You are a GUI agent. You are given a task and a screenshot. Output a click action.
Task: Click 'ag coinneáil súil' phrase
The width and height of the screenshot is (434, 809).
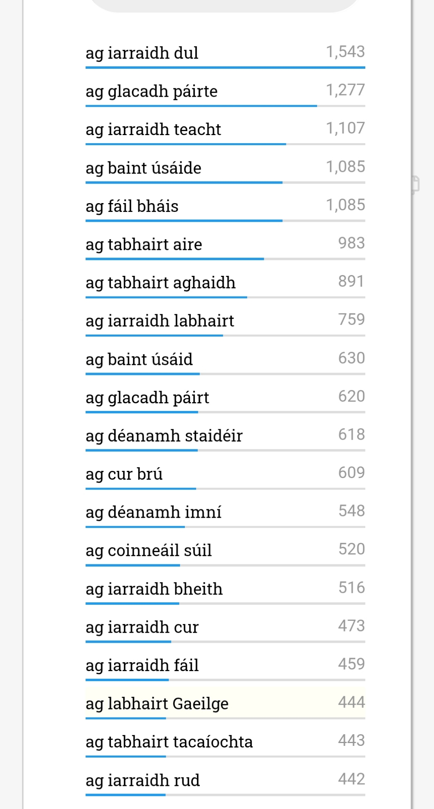click(148, 551)
